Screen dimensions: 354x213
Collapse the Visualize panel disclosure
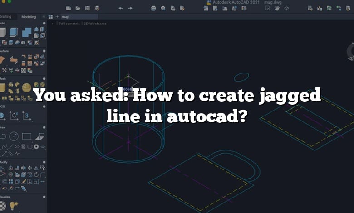[44, 197]
